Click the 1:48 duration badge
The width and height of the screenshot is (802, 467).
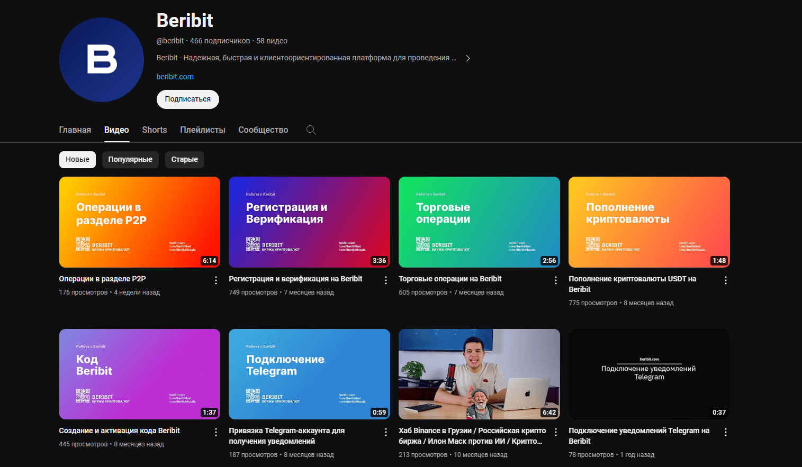[719, 261]
